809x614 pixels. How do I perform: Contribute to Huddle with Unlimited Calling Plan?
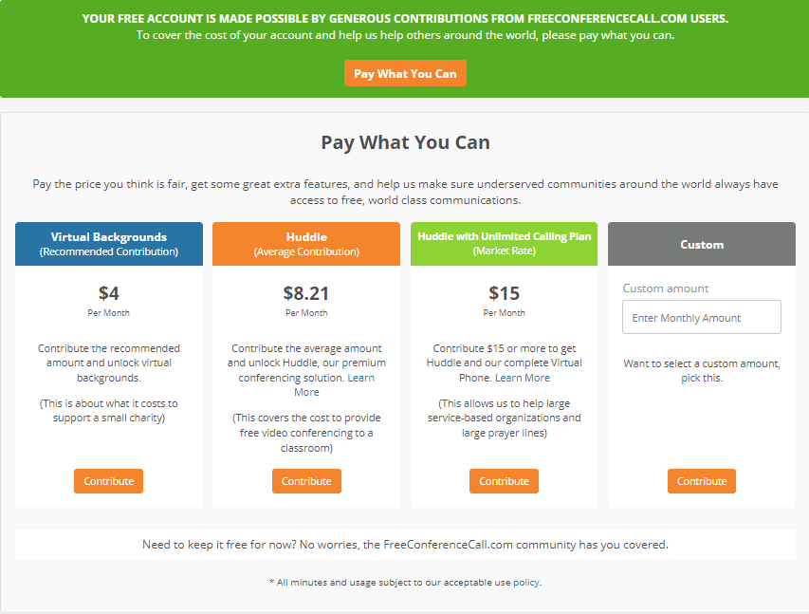pyautogui.click(x=504, y=481)
